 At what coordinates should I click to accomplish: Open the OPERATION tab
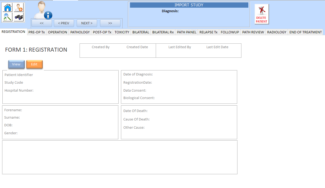coord(58,32)
